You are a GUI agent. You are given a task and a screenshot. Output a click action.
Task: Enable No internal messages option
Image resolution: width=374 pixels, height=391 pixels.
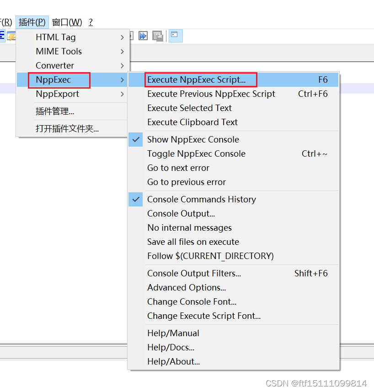(233, 227)
